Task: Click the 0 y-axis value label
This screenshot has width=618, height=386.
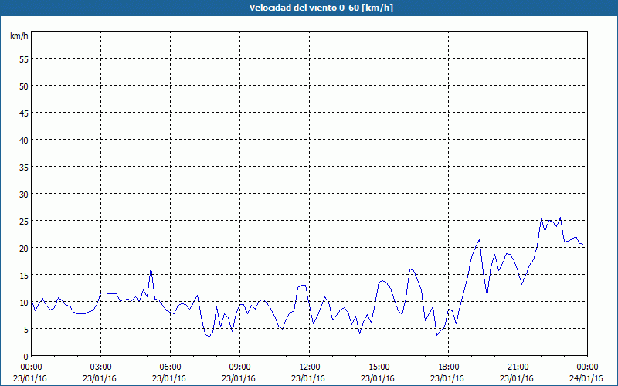Action: click(x=26, y=357)
